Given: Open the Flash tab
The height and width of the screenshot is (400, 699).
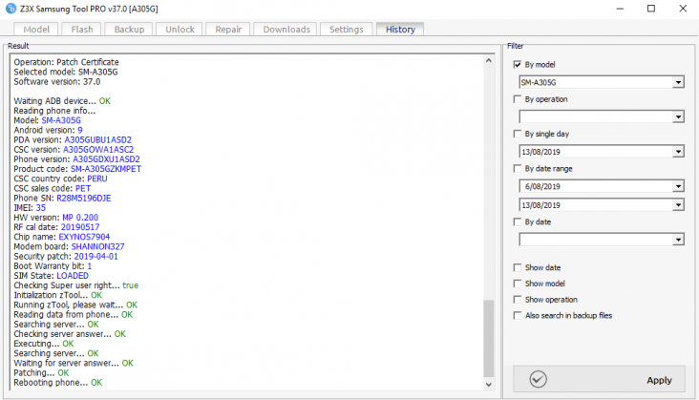Looking at the screenshot, I should pyautogui.click(x=82, y=30).
